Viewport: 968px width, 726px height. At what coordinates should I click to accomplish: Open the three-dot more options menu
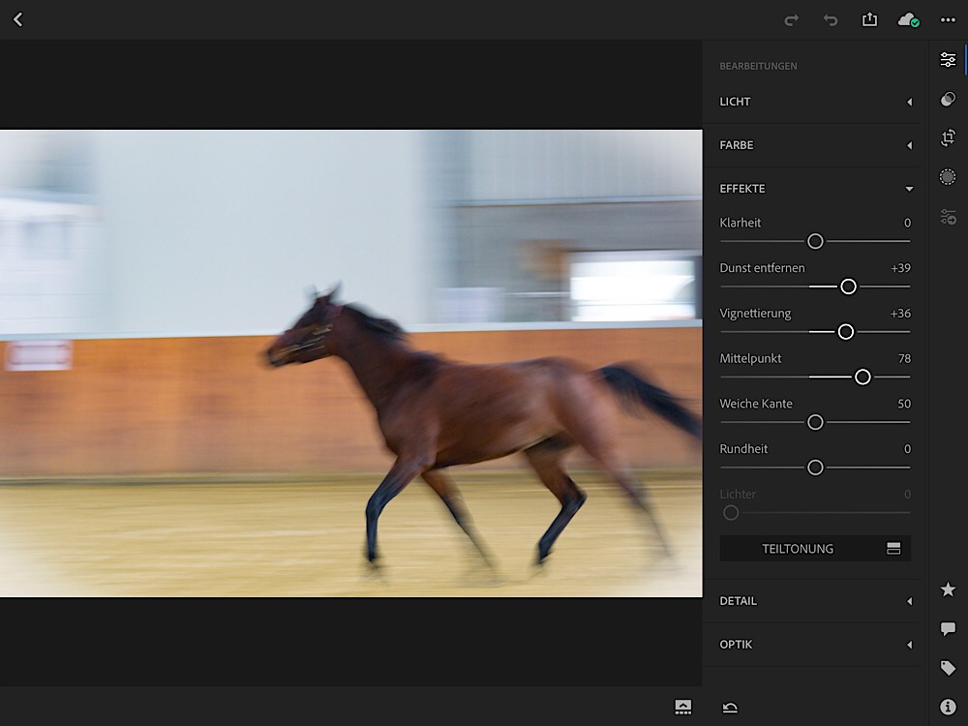coord(948,20)
